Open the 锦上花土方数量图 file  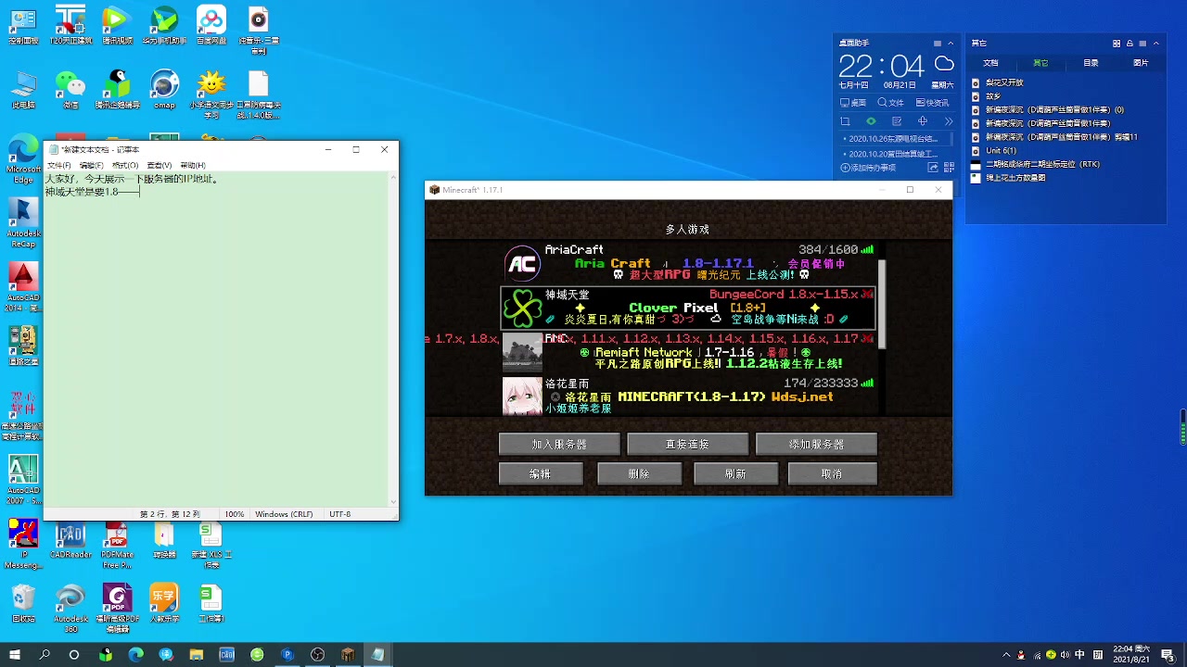pos(1009,178)
